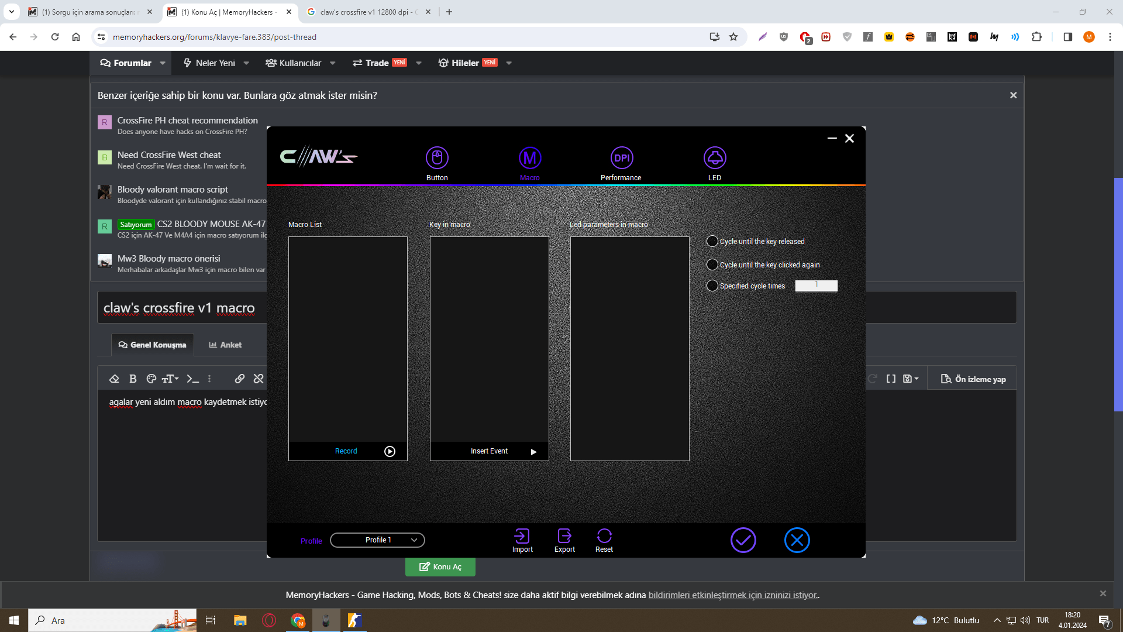The width and height of the screenshot is (1123, 632).
Task: Open the save draft dropdown
Action: point(911,379)
